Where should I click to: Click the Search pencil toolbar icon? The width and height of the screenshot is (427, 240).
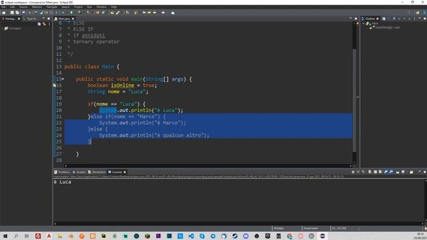117,13
